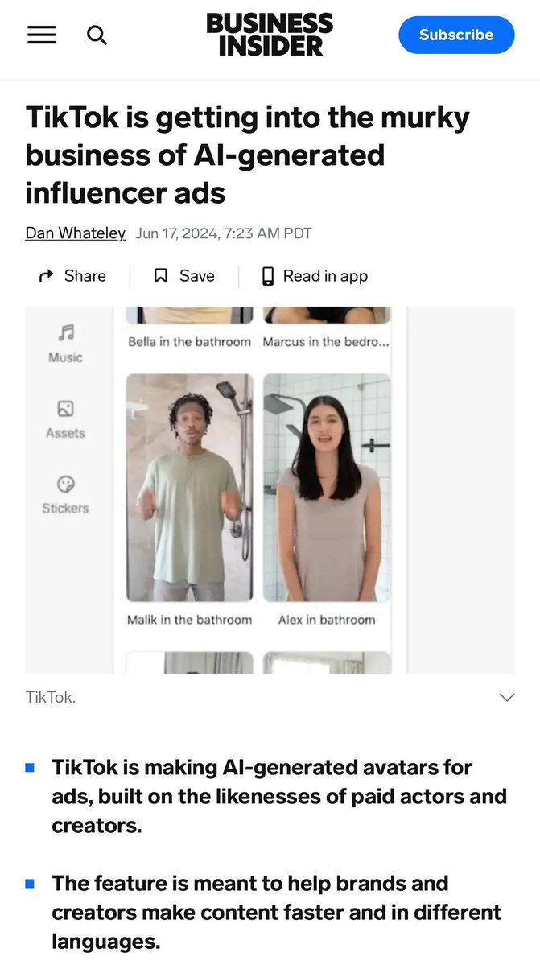
Task: Click the 'Malik in the bathroom' caption
Action: point(189,620)
